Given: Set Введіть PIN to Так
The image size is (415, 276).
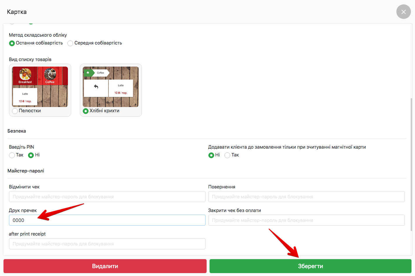Looking at the screenshot, I should pos(12,155).
